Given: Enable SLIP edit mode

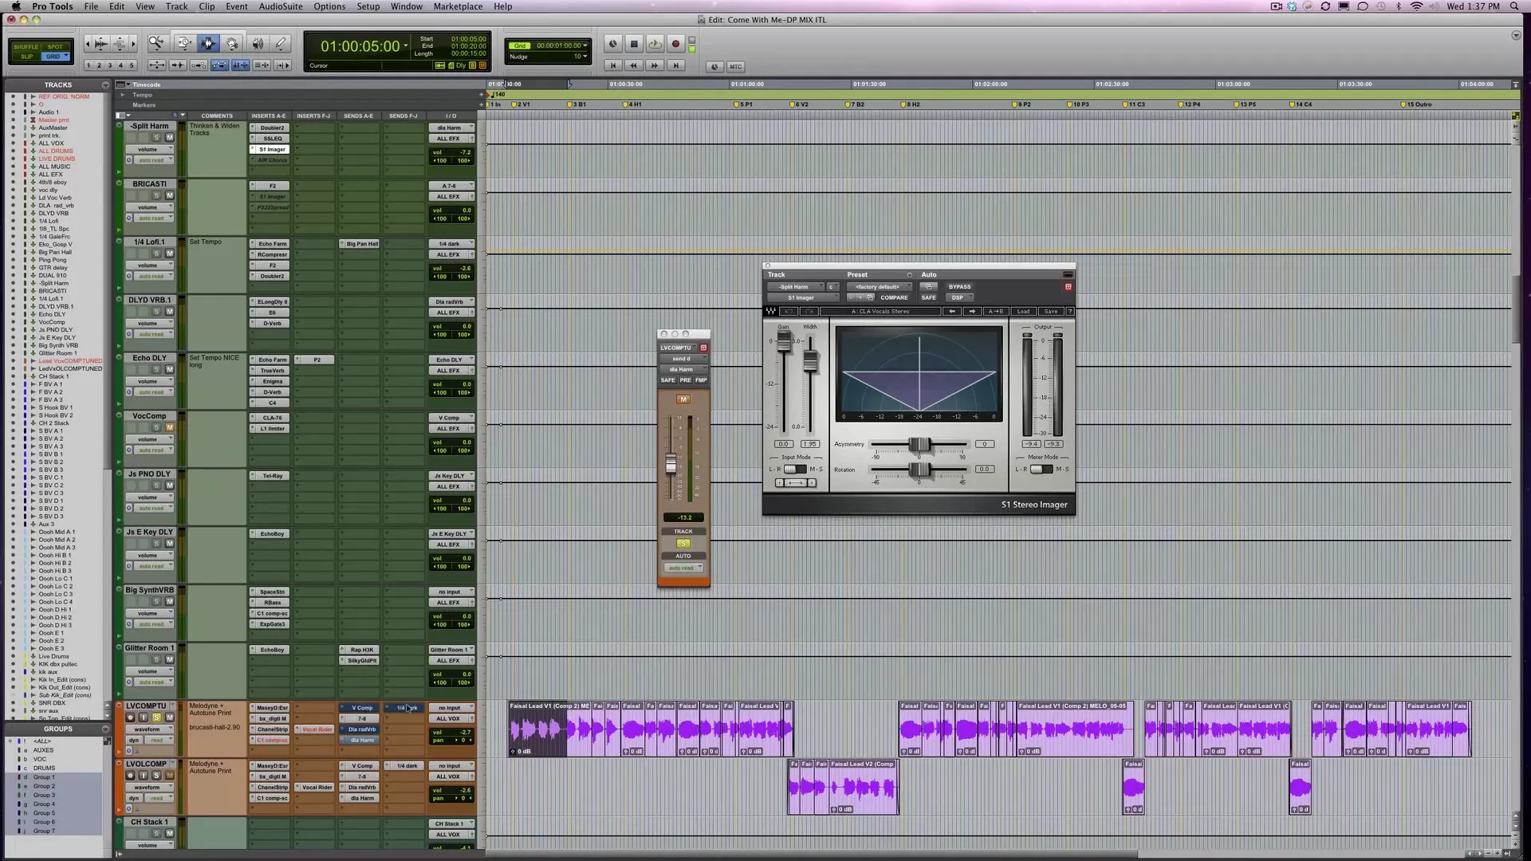Looking at the screenshot, I should [x=26, y=57].
